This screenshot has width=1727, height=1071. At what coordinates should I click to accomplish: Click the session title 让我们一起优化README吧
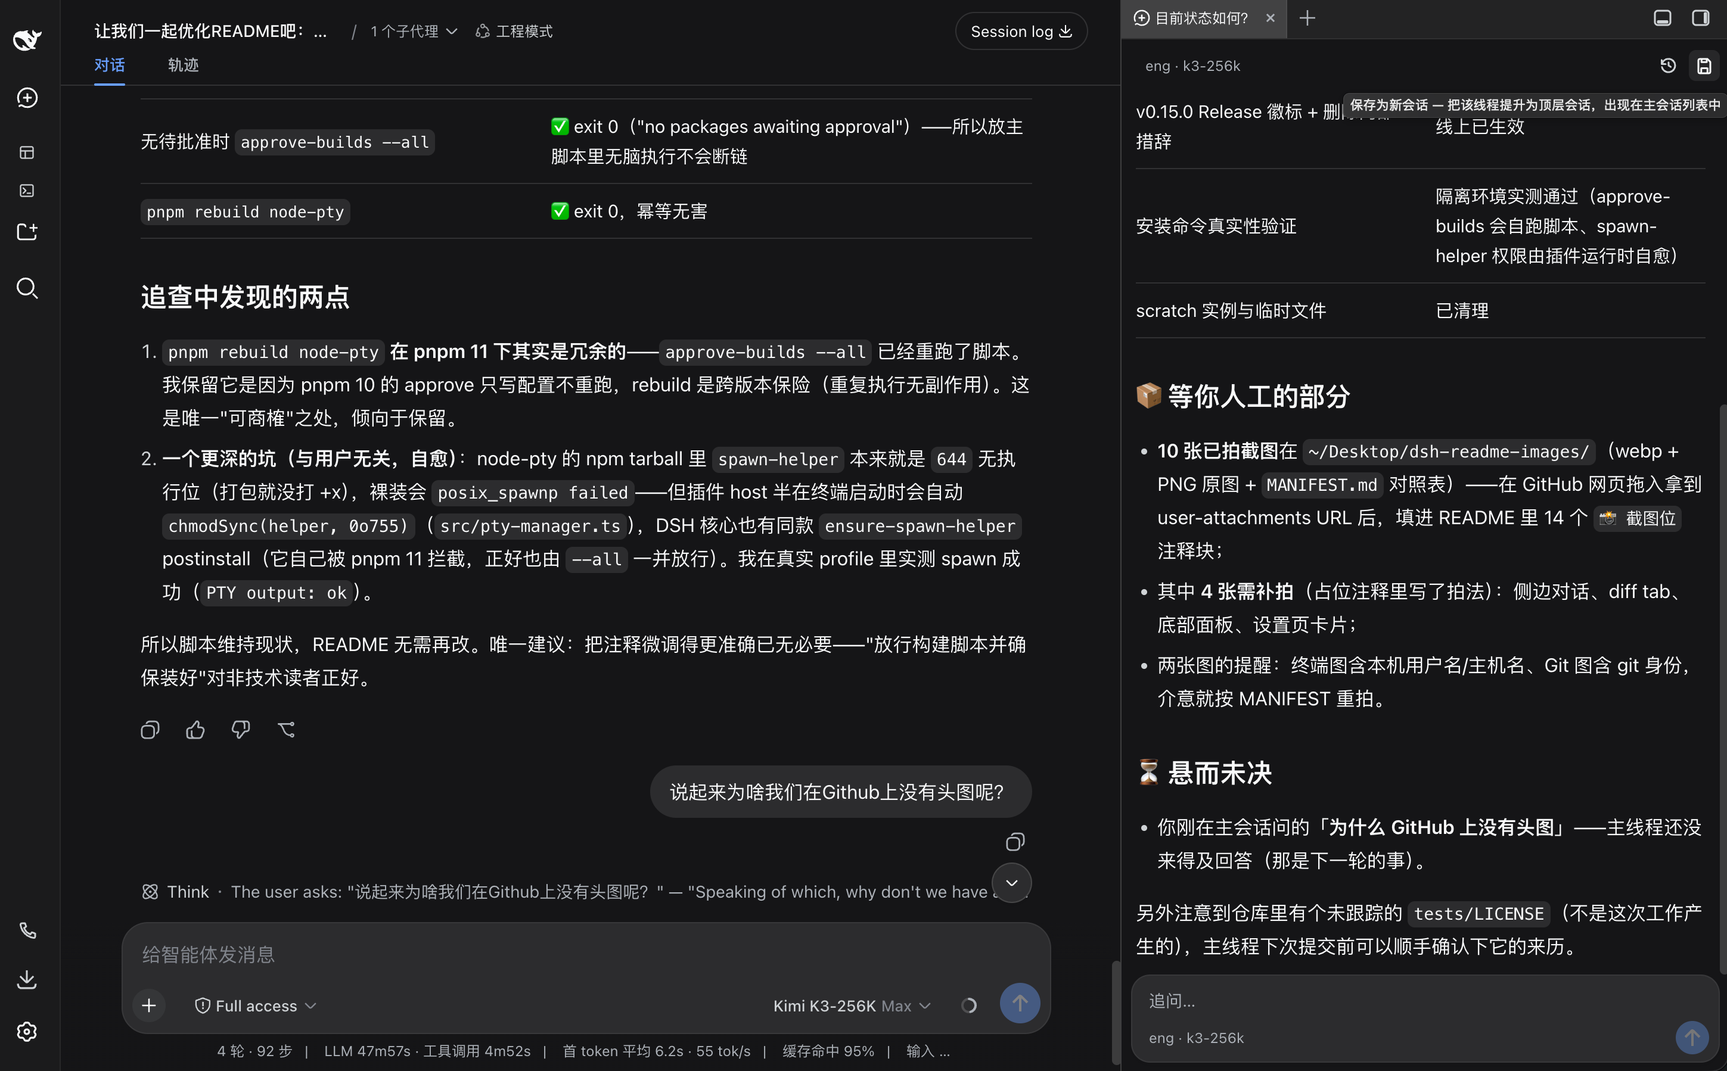tap(211, 31)
